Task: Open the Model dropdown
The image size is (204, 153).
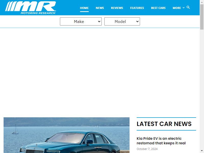Action: click(122, 21)
